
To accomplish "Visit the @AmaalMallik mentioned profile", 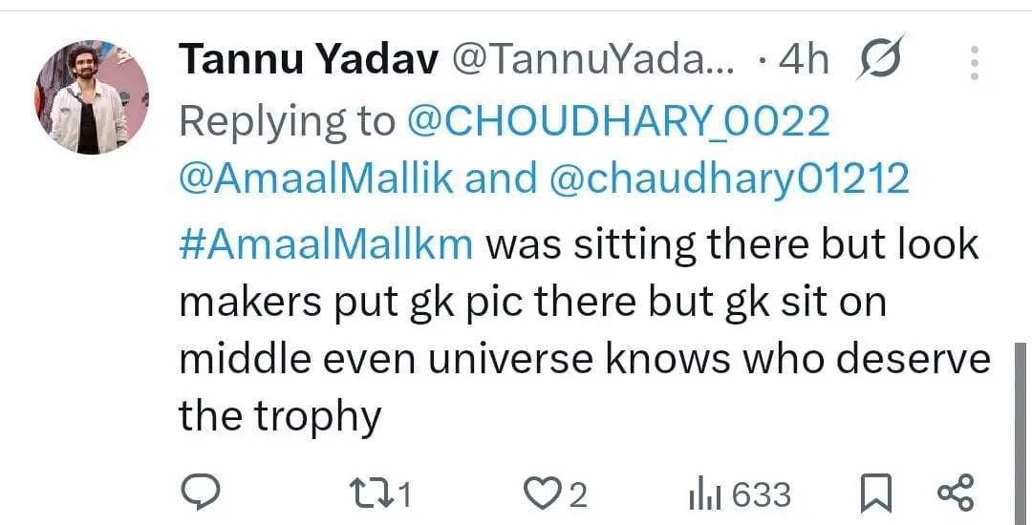I will point(316,179).
